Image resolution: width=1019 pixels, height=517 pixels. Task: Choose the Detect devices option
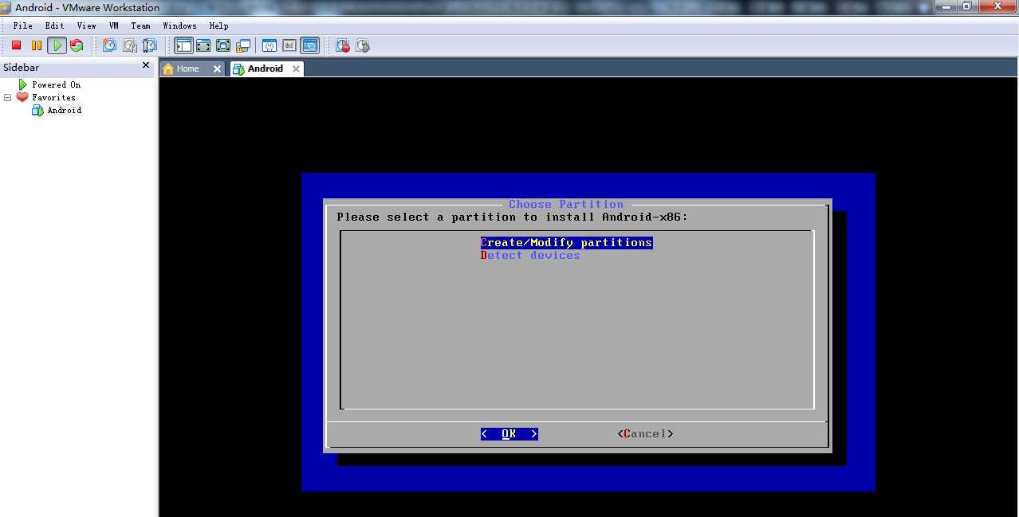530,255
